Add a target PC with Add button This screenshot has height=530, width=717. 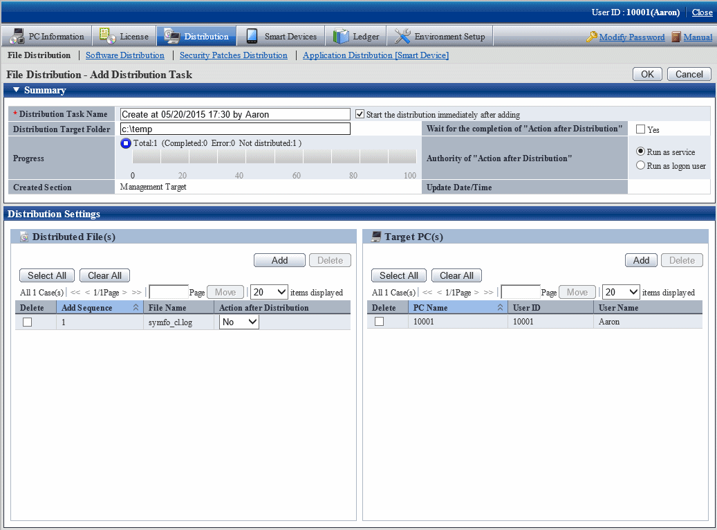[641, 260]
